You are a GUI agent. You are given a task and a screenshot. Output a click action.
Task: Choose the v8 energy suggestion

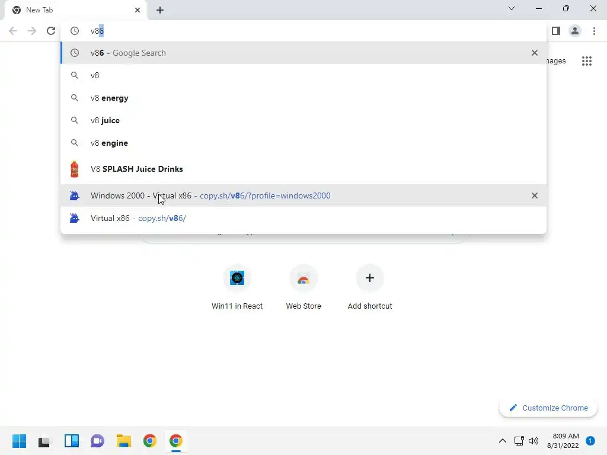(x=303, y=98)
